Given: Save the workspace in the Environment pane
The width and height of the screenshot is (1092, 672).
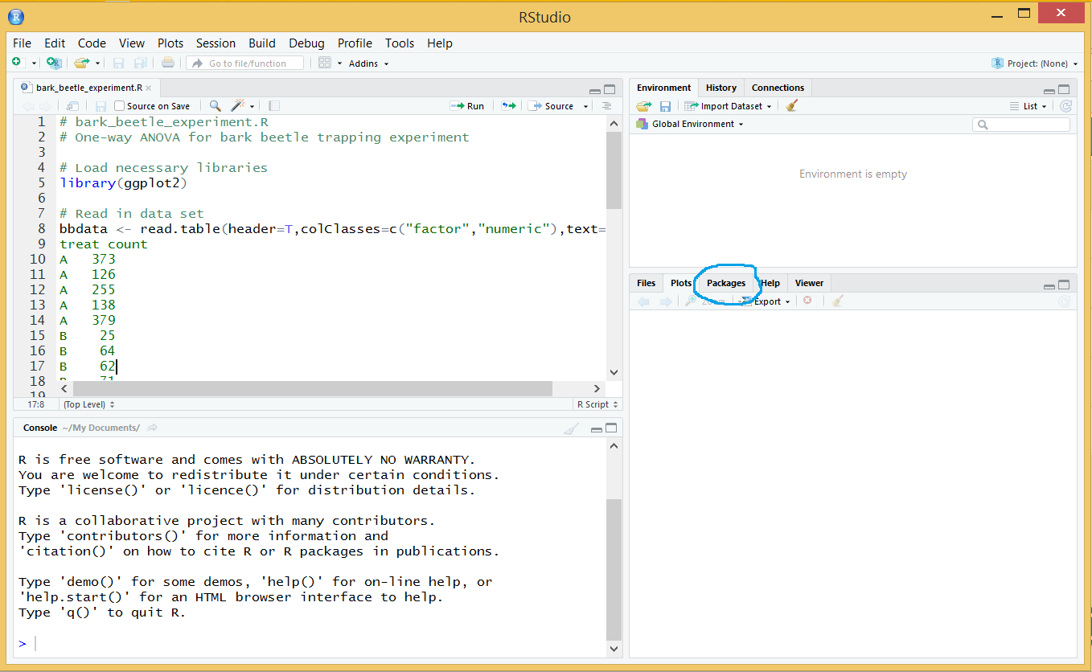Looking at the screenshot, I should (x=665, y=106).
